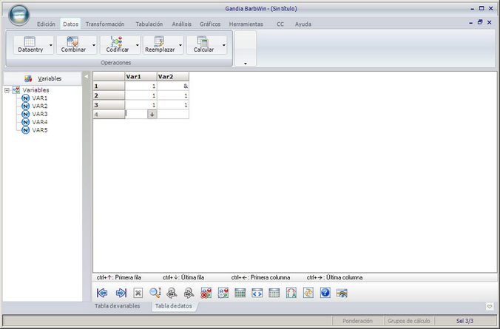The height and width of the screenshot is (329, 500).
Task: Click the & cell in row 1
Action: (173, 86)
